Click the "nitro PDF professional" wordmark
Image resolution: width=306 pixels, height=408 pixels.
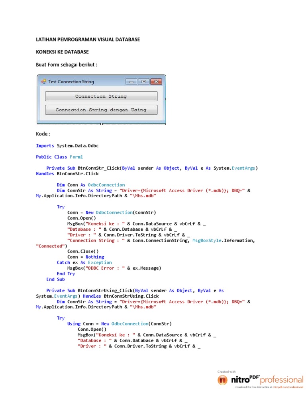point(267,380)
